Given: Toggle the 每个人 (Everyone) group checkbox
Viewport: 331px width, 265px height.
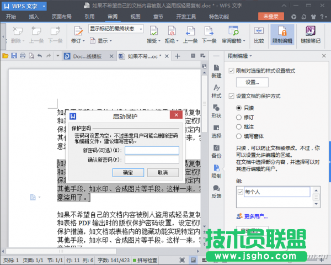Looking at the screenshot, I should coord(239,192).
